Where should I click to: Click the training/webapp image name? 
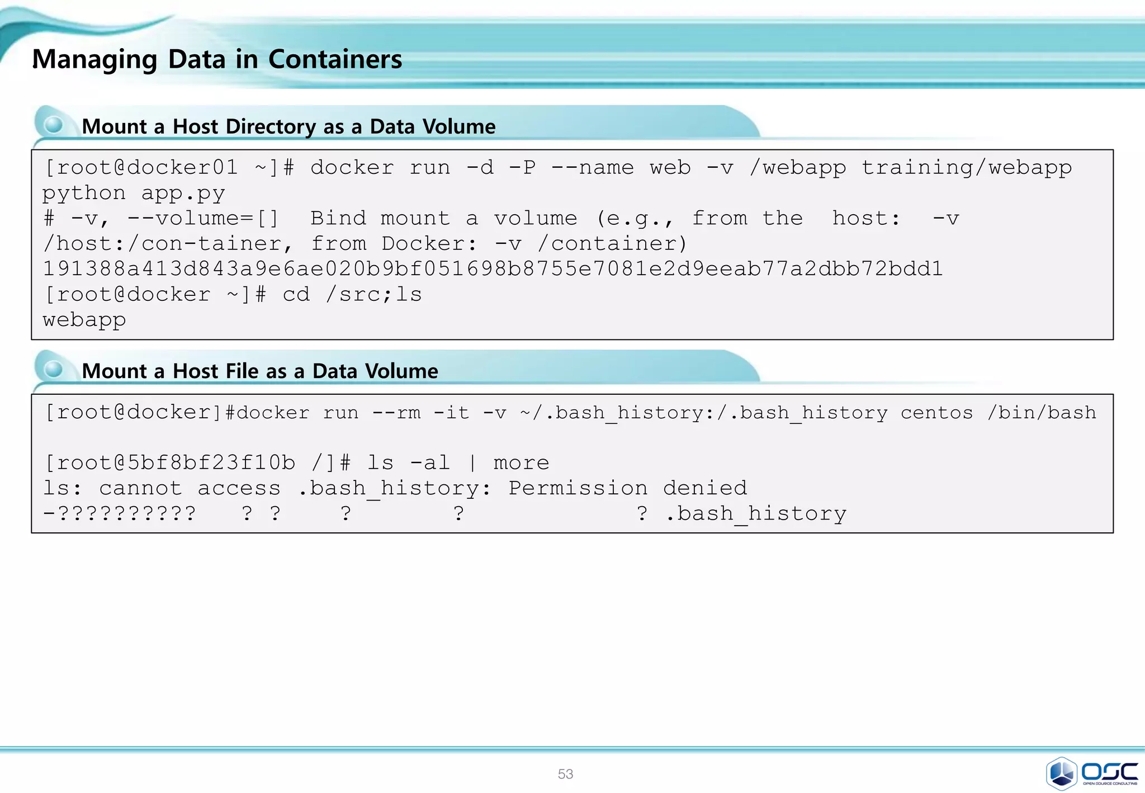(x=966, y=168)
